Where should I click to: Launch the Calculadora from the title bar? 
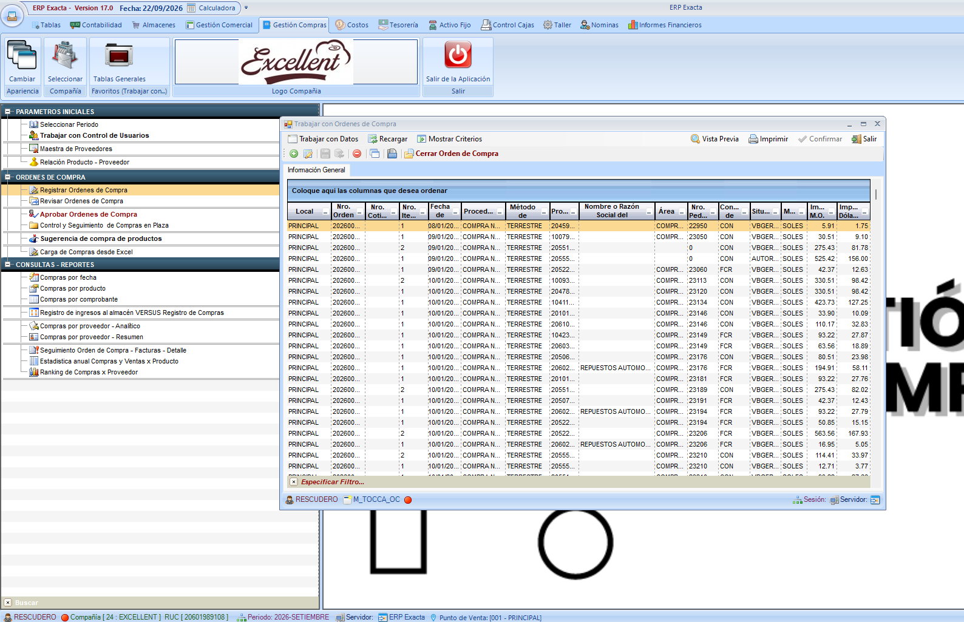(x=211, y=8)
